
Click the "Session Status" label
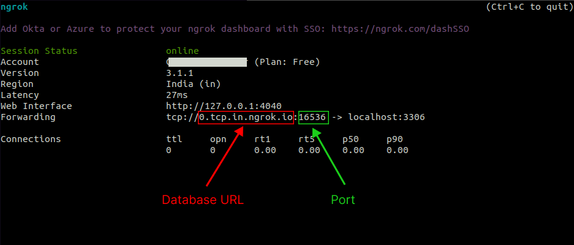tap(39, 51)
